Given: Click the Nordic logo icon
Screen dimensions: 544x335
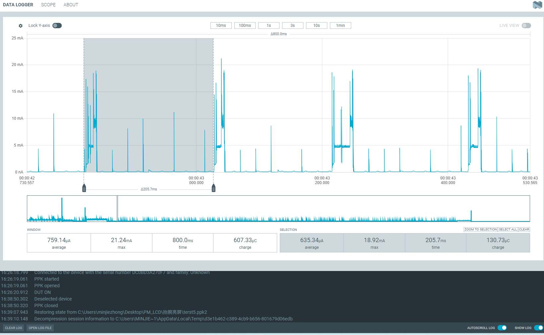Looking at the screenshot, I should [x=537, y=5].
